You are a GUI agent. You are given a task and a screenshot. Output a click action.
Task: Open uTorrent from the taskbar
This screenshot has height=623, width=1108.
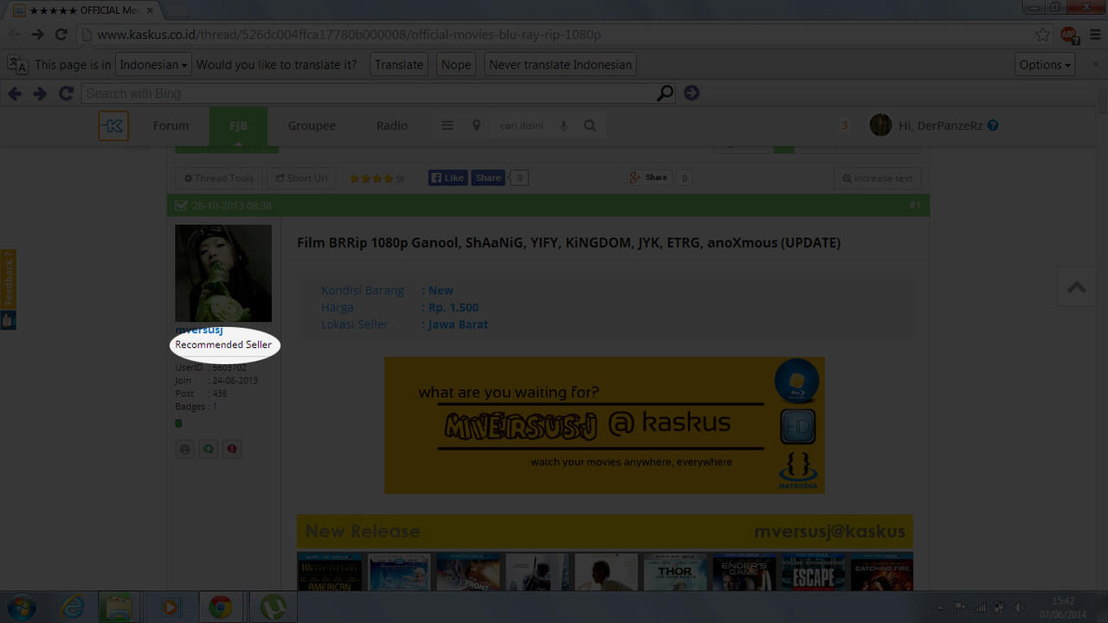tap(273, 607)
